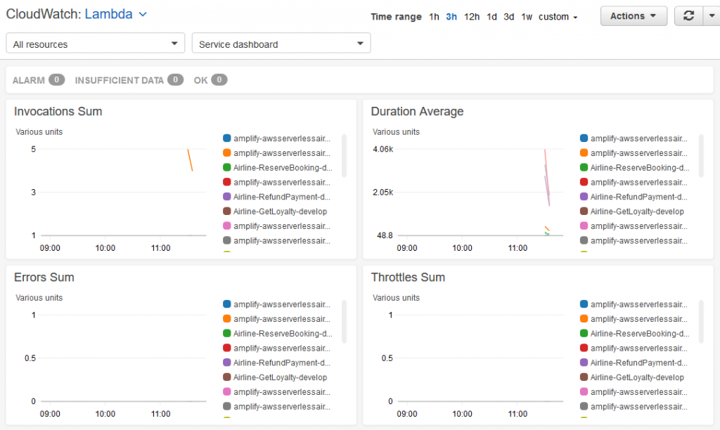This screenshot has height=430, width=720.
Task: Select the 1d time range
Action: 491,16
